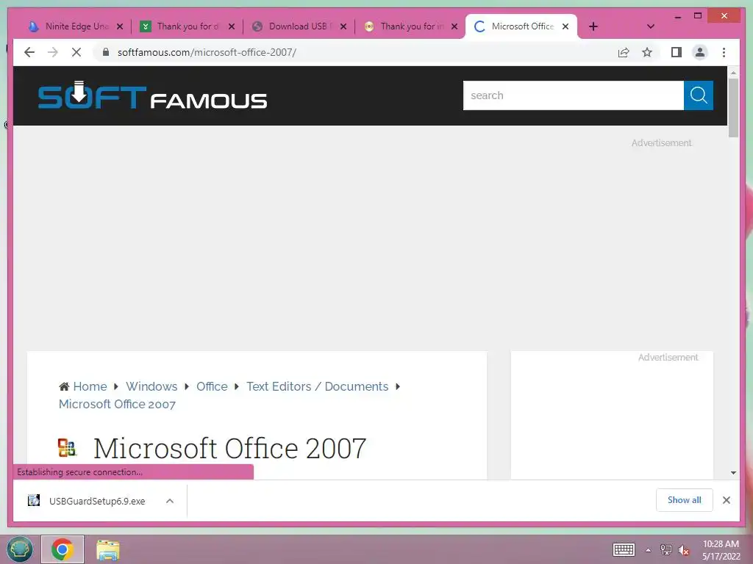
Task: Switch to the Thank you for in tab
Action: 410,26
